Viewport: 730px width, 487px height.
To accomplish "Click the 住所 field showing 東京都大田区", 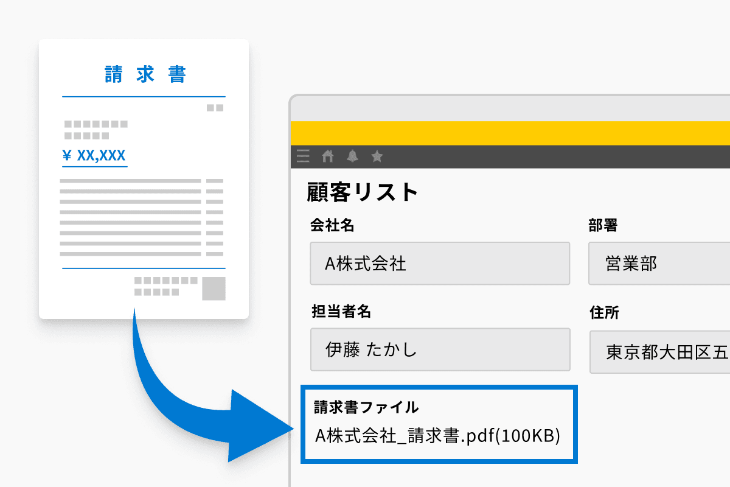I will pos(660,349).
